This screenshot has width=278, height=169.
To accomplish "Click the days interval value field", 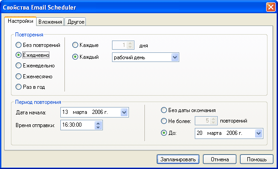I will (120, 45).
